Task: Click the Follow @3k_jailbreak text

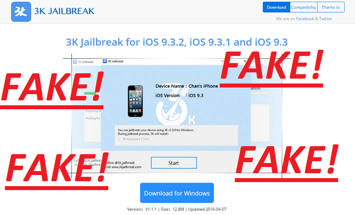Action: click(x=120, y=163)
